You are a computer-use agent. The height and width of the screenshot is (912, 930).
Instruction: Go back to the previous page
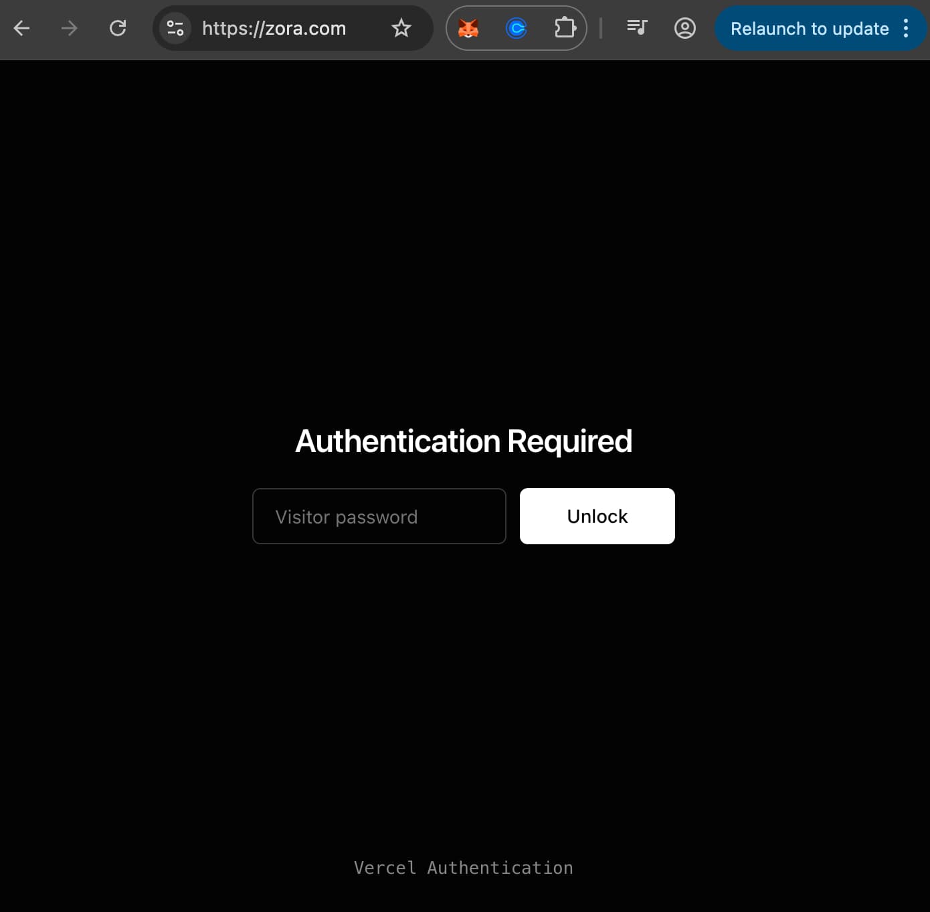point(22,28)
